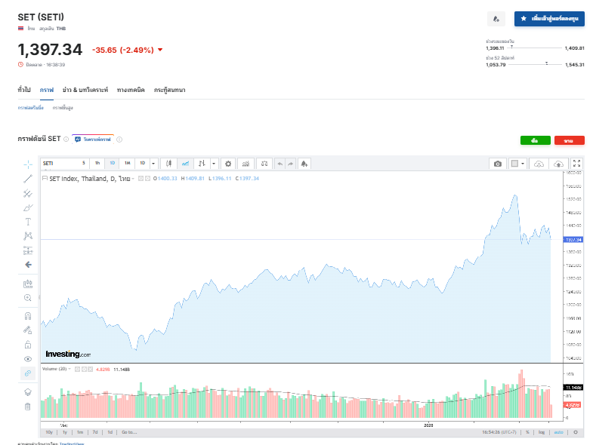Viewport: 593px width, 445px height.
Task: Click the Go to... date button
Action: click(x=129, y=432)
